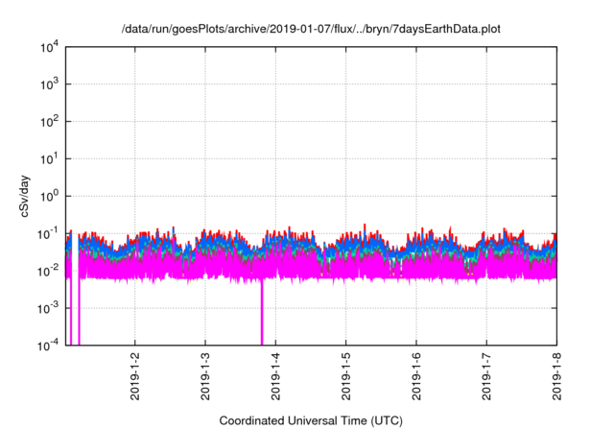This screenshot has height=430, width=614.
Task: Click the 2019-1-3 date tick label
Action: (x=205, y=376)
